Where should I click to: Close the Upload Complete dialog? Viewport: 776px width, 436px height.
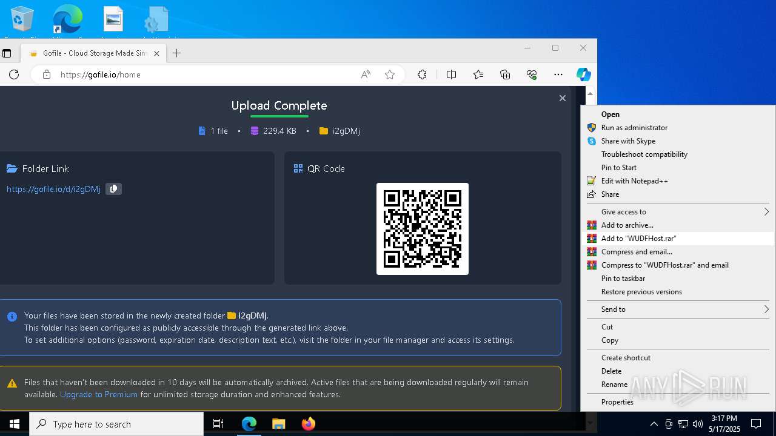[x=563, y=98]
